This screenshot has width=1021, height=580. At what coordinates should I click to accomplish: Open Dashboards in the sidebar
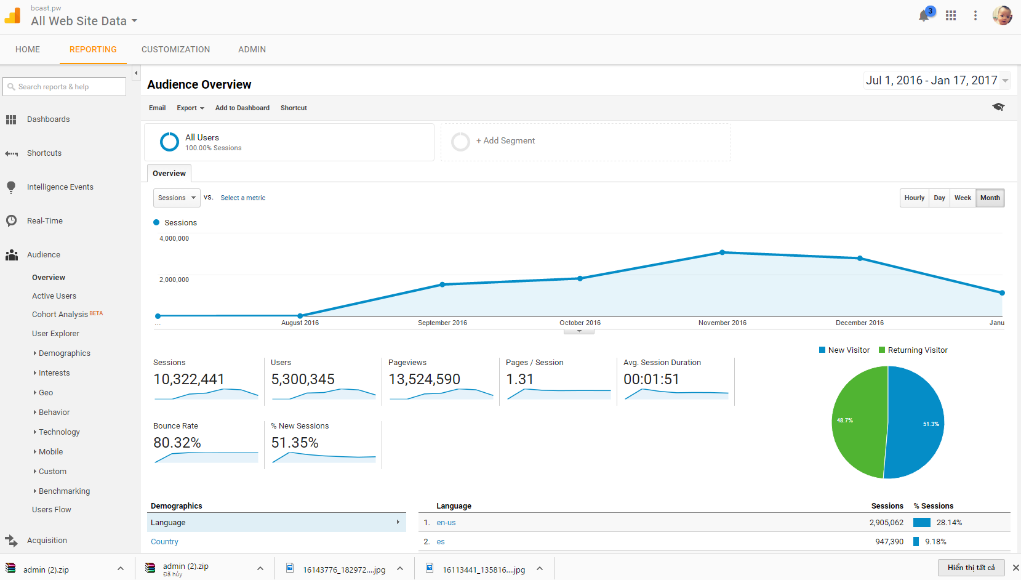coord(48,119)
